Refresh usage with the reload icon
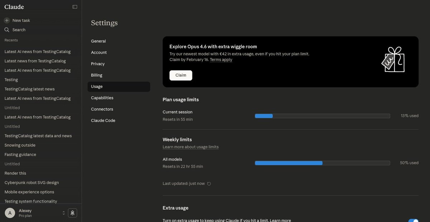Screen dimensions: 430x222 coord(209,184)
